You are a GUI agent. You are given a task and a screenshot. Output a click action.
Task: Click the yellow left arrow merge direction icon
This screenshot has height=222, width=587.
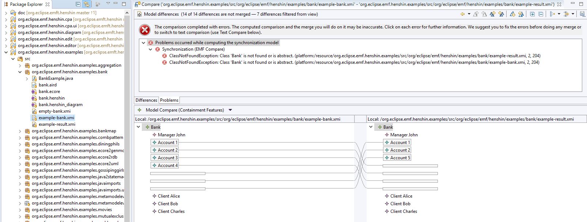462,14
